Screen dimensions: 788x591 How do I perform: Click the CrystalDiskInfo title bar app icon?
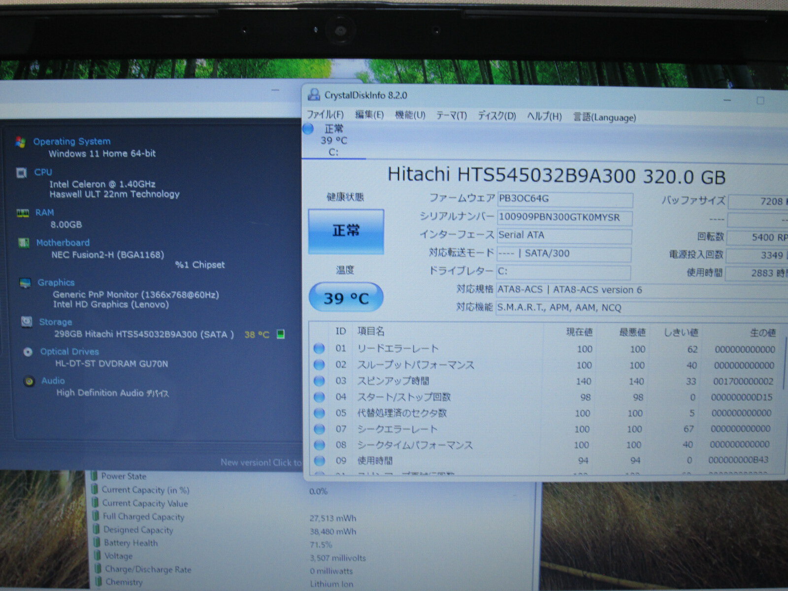[x=313, y=94]
